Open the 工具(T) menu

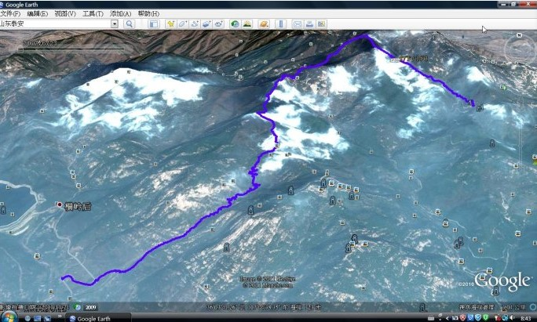point(93,13)
